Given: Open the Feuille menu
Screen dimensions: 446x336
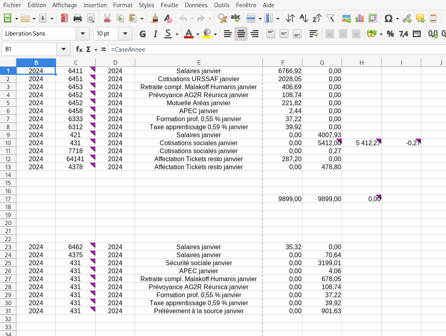Looking at the screenshot, I should pyautogui.click(x=170, y=5).
